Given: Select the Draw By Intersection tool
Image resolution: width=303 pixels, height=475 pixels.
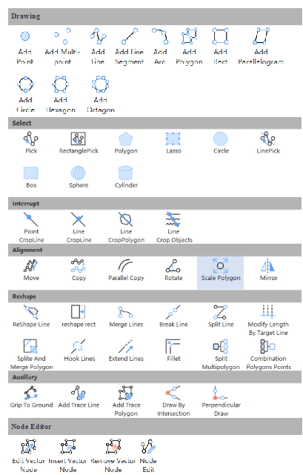Looking at the screenshot, I should click(173, 401).
